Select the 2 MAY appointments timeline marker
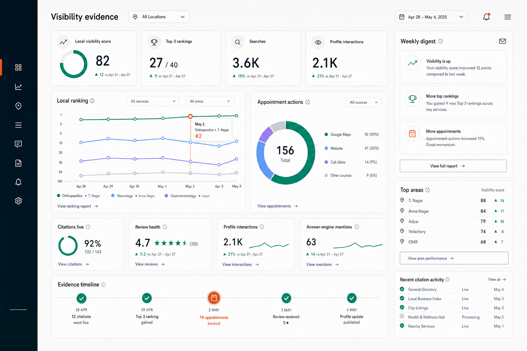 click(x=214, y=298)
